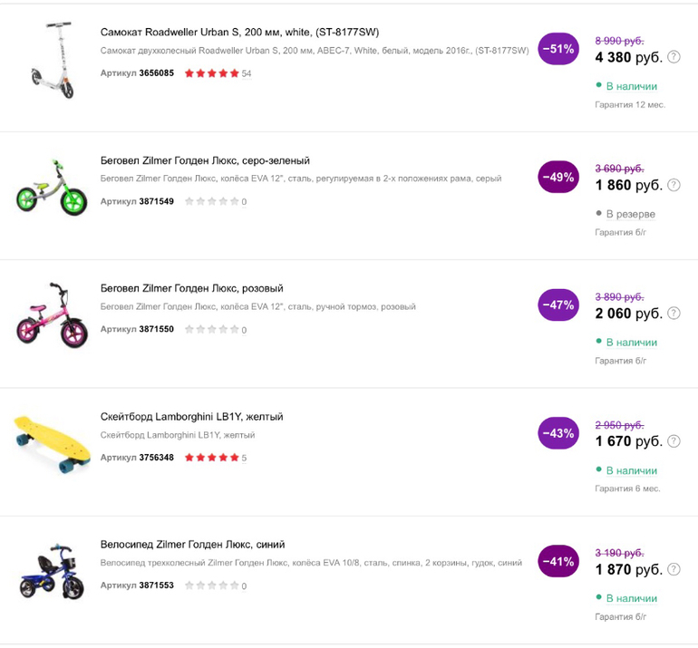Click the green balance bike thumbnail

tap(49, 189)
